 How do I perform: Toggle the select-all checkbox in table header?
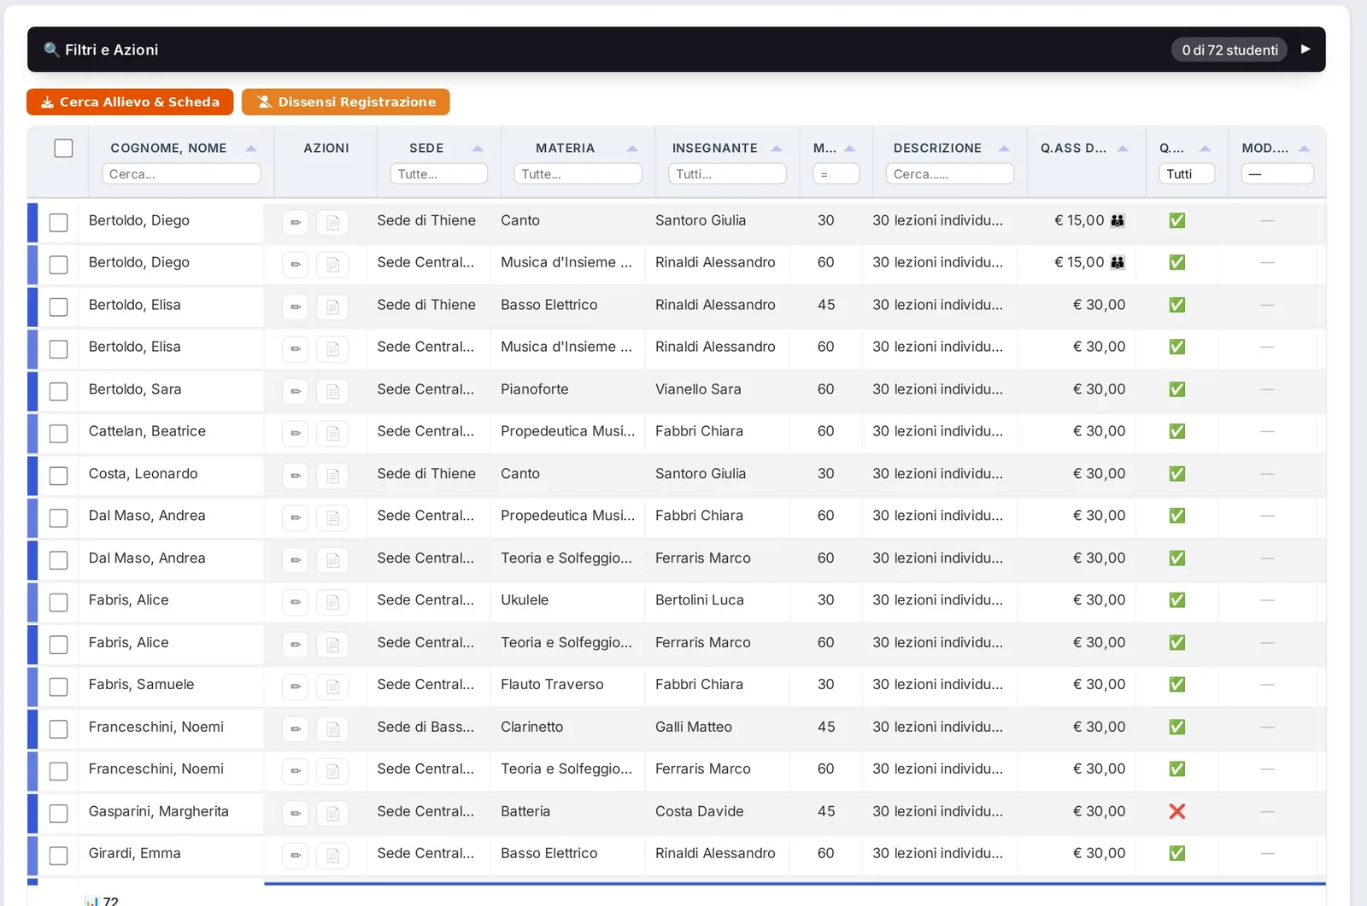tap(63, 148)
